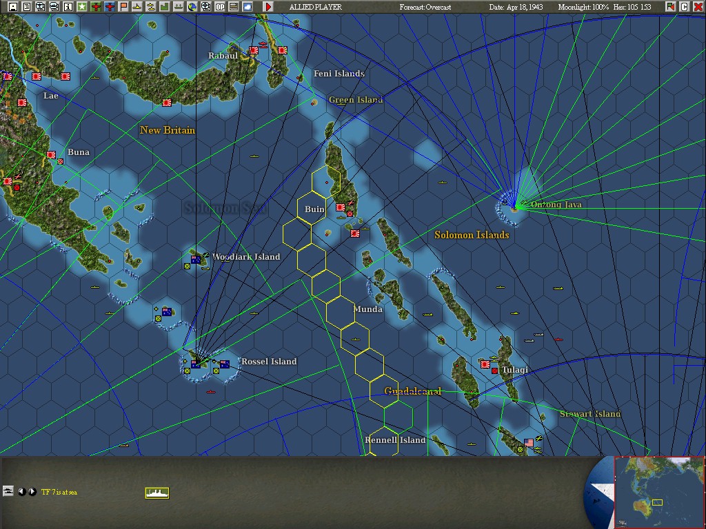The height and width of the screenshot is (529, 706).
Task: Click the globe toolbar icon
Action: [192, 6]
